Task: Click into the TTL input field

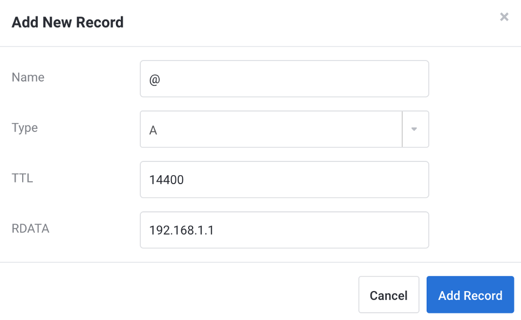Action: [284, 180]
